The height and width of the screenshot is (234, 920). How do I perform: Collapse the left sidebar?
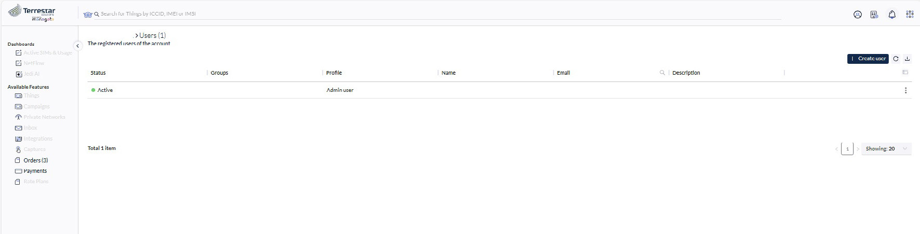click(77, 46)
